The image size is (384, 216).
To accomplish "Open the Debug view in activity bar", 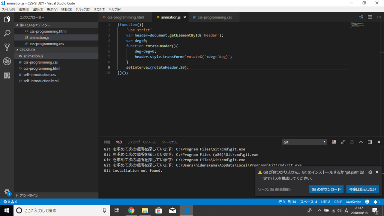I will pos(7,61).
